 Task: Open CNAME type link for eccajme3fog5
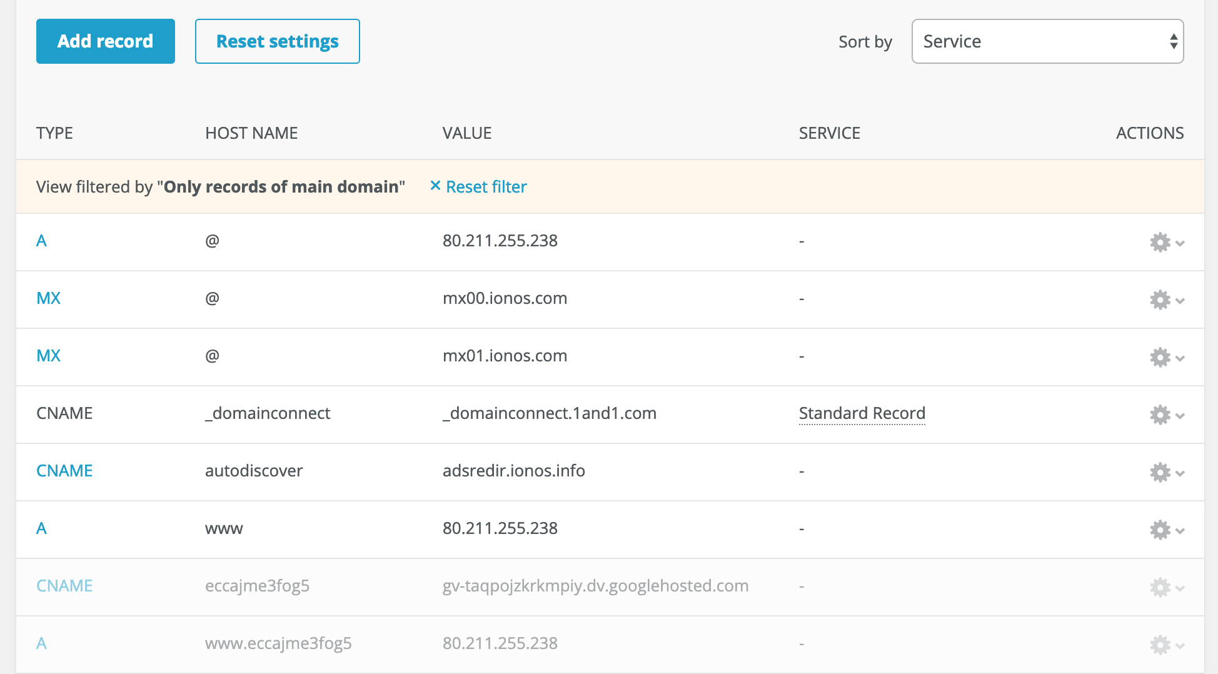point(64,586)
